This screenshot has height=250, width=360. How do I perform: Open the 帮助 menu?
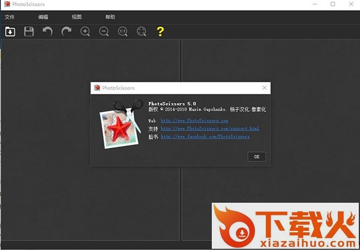point(110,17)
